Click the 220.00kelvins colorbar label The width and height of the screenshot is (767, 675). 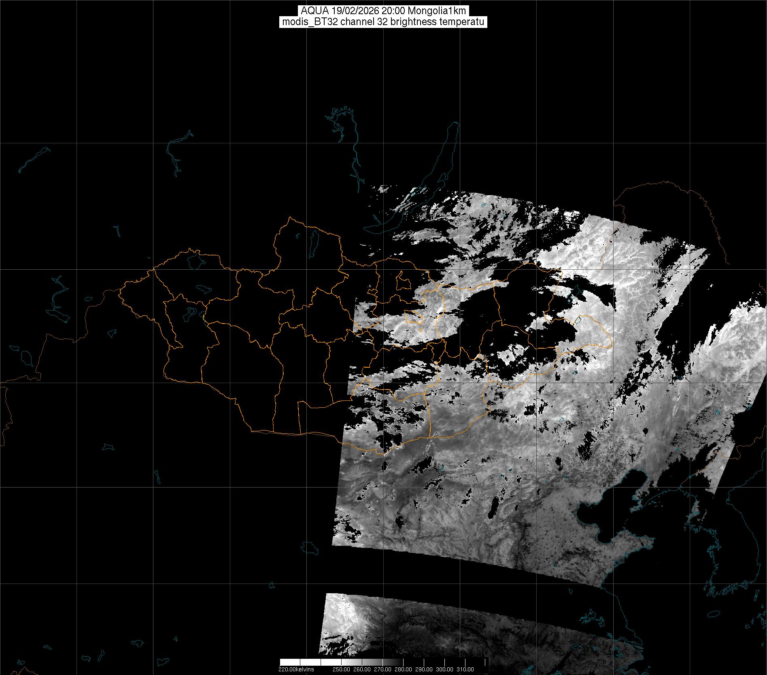[296, 669]
